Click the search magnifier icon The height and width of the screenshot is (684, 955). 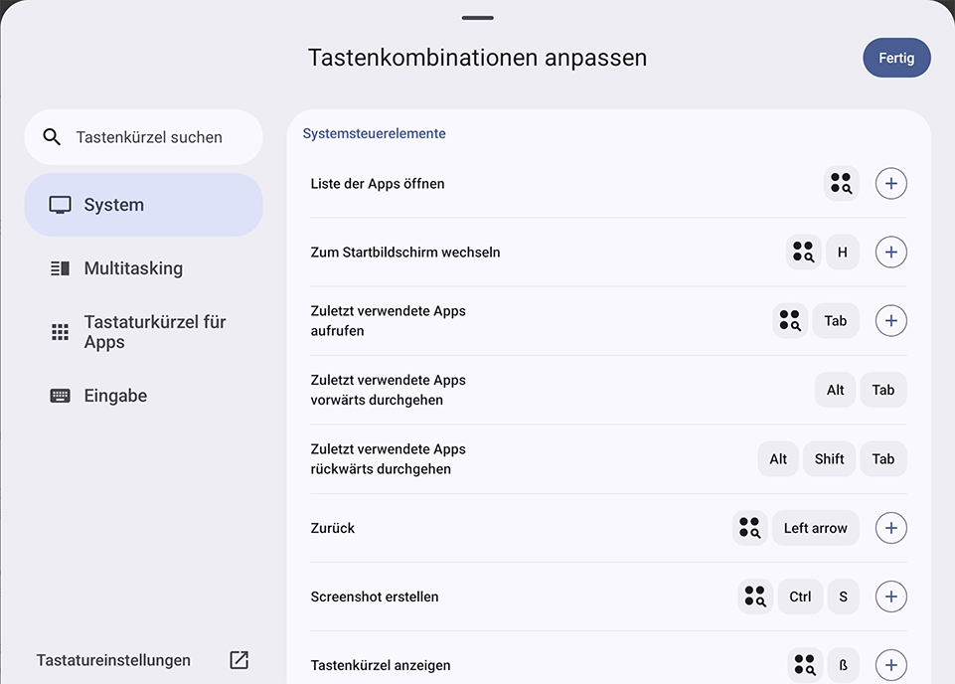click(x=52, y=137)
